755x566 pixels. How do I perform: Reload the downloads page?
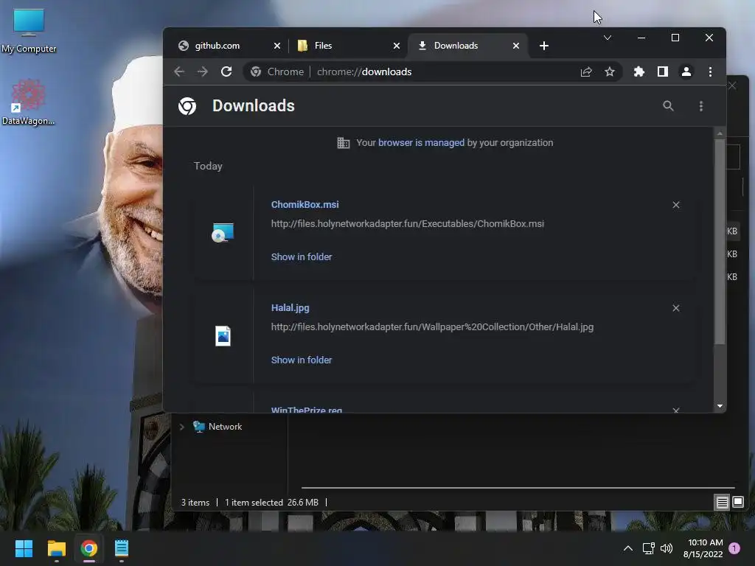coord(226,71)
